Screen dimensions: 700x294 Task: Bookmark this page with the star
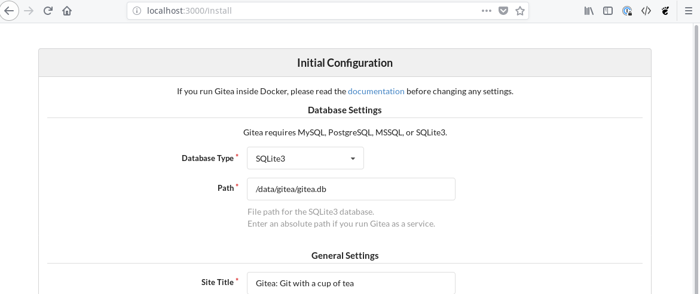(x=519, y=11)
